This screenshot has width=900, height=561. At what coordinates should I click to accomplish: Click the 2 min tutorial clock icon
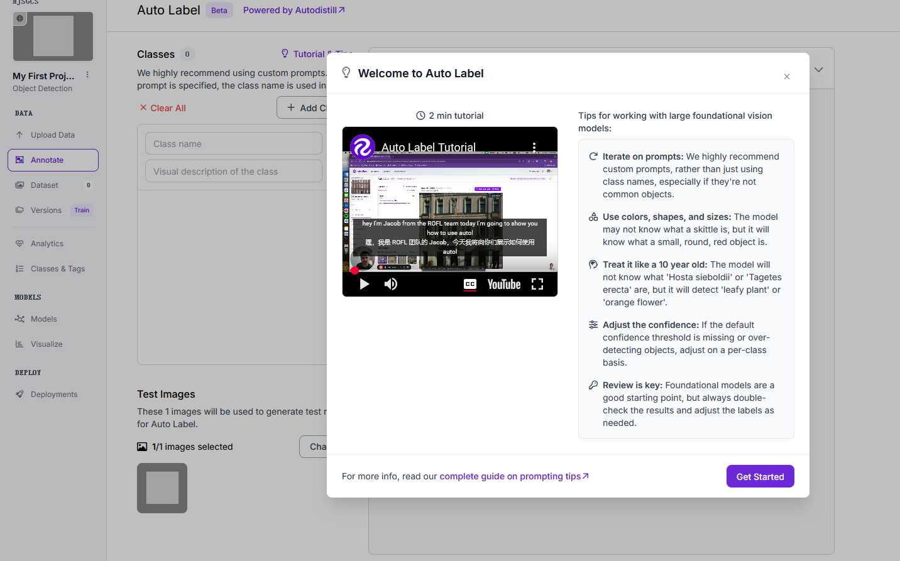click(x=420, y=116)
